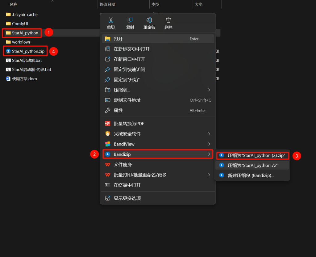Sort by the 修改日期 column header
The width and height of the screenshot is (316, 257).
(107, 4)
